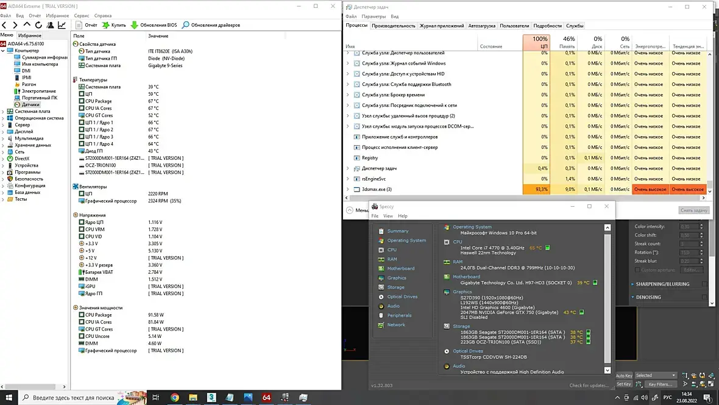Image resolution: width=719 pixels, height=405 pixels.
Task: Switch to Журнал приложений tab
Action: click(x=442, y=26)
